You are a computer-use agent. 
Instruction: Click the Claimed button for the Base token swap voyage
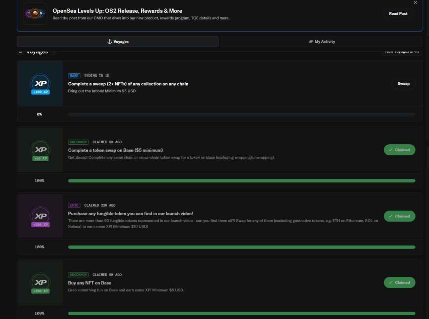point(400,150)
